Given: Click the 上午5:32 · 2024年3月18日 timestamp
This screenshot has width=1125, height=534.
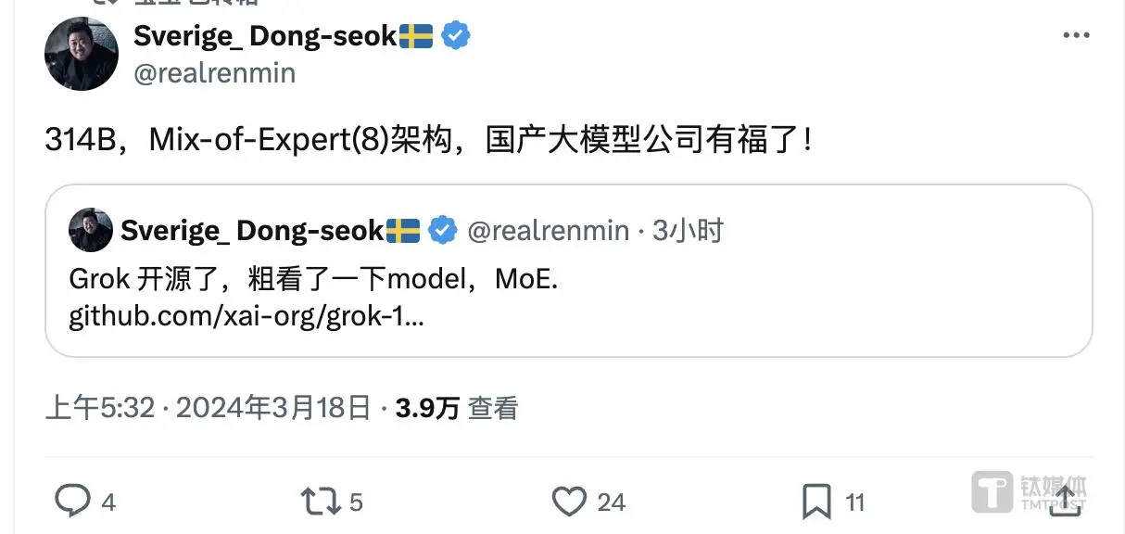Looking at the screenshot, I should click(208, 408).
